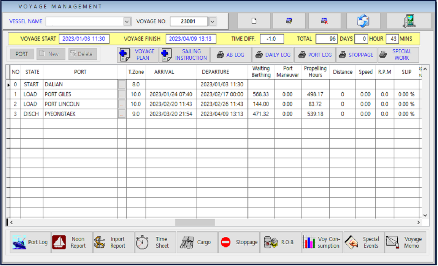The height and width of the screenshot is (266, 438).
Task: Click waiting berthing value 568.33
Action: [261, 94]
